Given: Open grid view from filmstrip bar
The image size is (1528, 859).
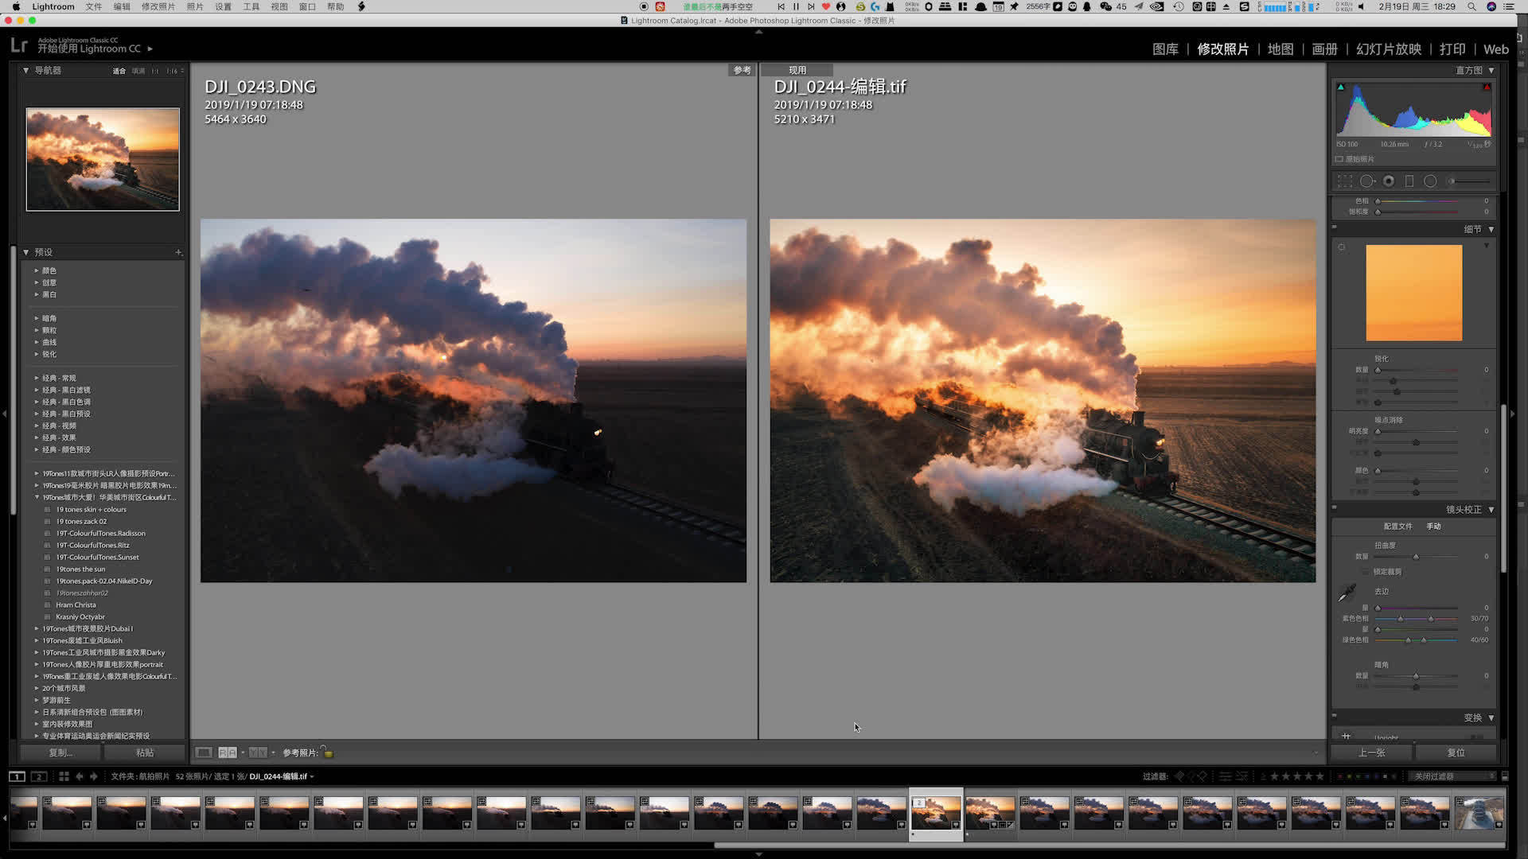Looking at the screenshot, I should (64, 776).
